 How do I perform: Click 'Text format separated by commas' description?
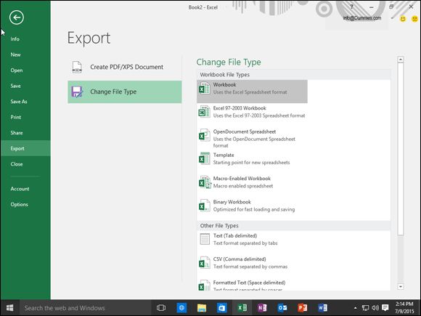(250, 267)
